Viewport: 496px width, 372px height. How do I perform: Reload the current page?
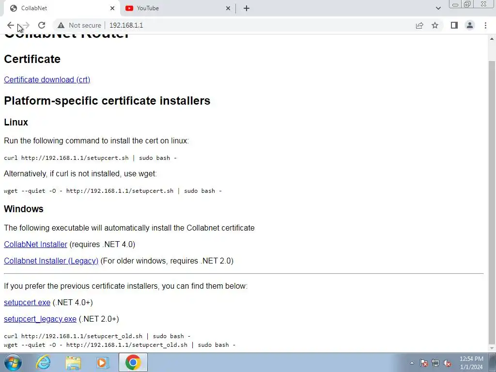click(x=42, y=25)
